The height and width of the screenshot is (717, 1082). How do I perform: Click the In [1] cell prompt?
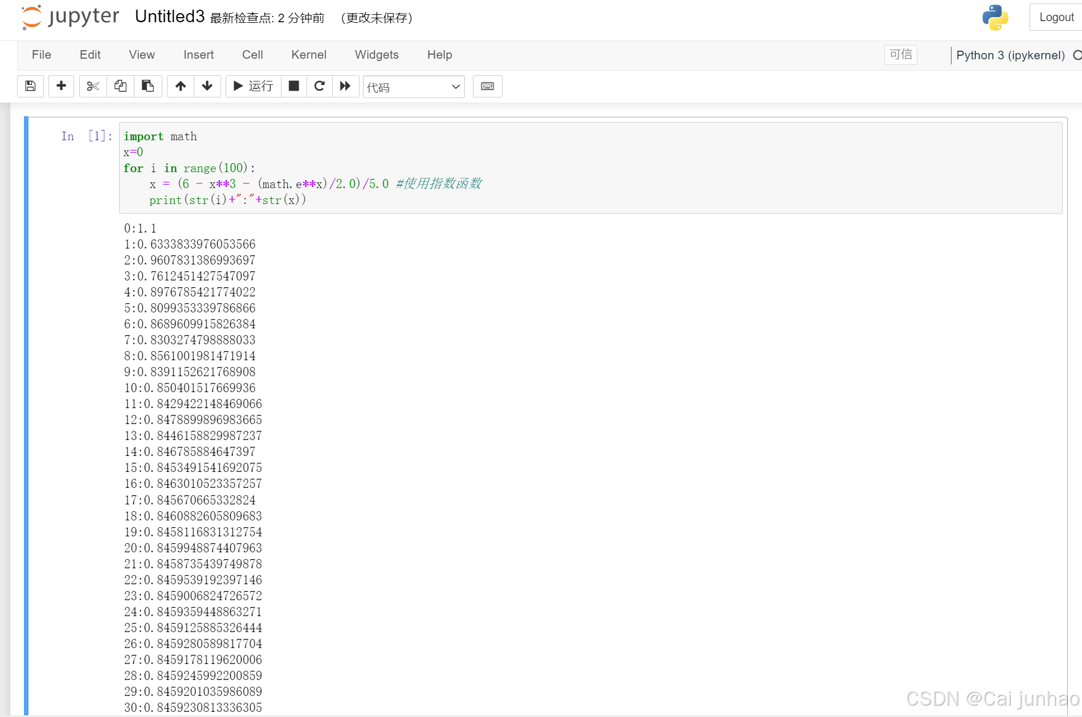pyautogui.click(x=87, y=136)
